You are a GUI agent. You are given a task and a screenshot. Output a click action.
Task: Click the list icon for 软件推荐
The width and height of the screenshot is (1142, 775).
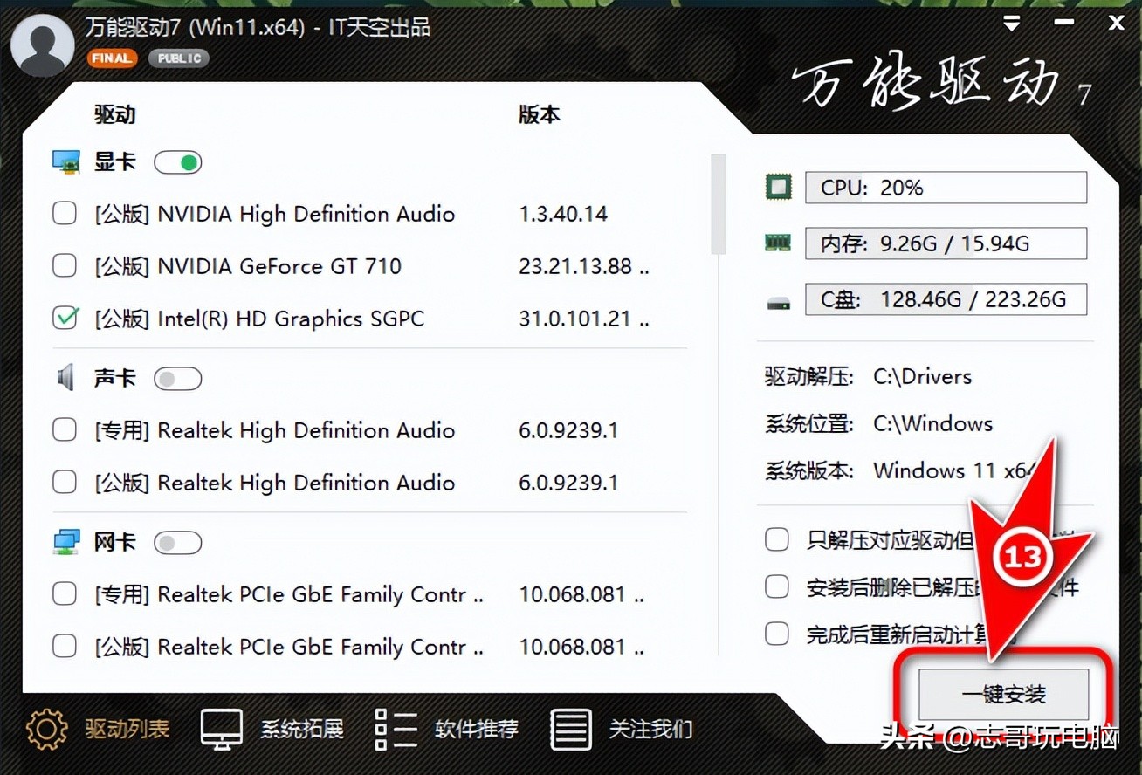point(396,730)
